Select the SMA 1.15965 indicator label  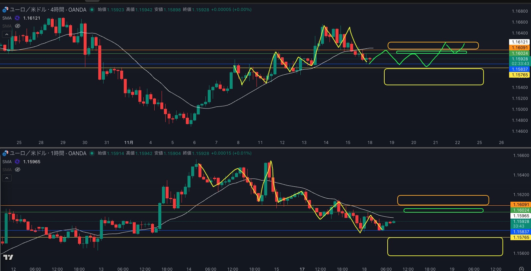(x=7, y=162)
